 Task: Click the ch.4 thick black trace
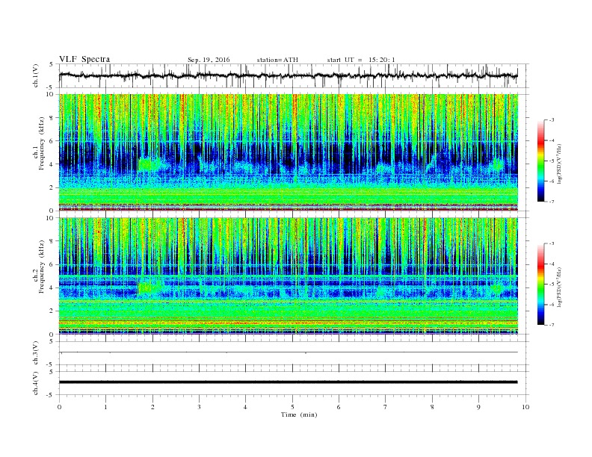pos(288,382)
